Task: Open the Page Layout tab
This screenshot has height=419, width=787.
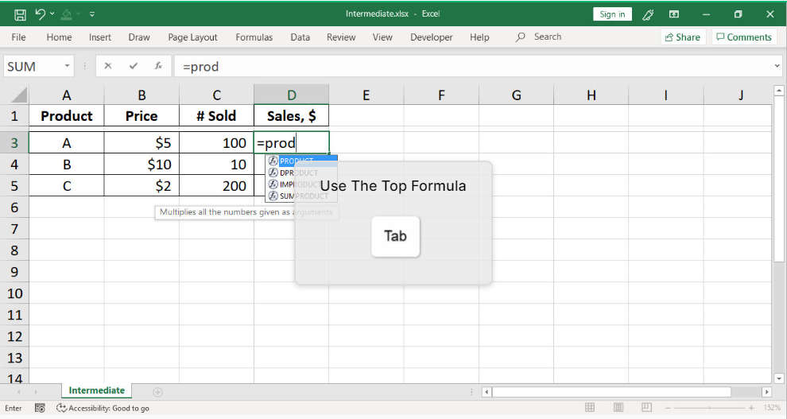Action: (x=192, y=37)
